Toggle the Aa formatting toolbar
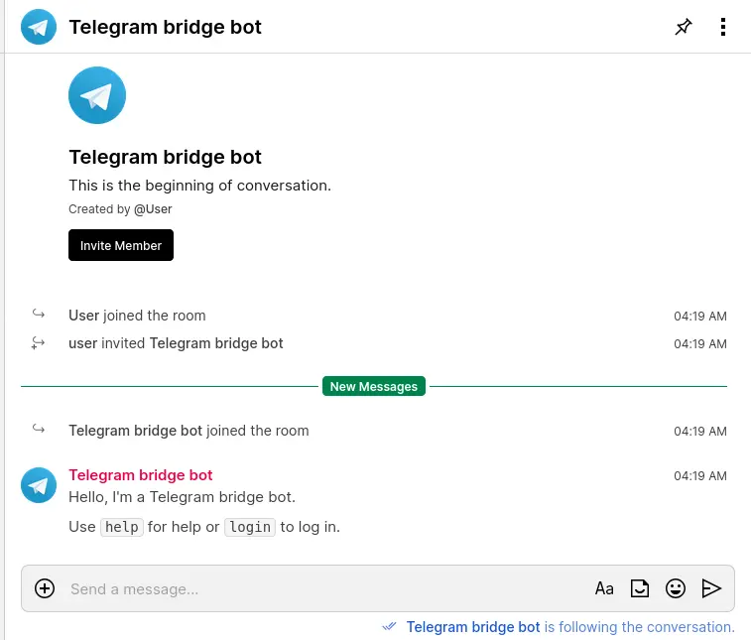This screenshot has height=640, width=751. [604, 588]
